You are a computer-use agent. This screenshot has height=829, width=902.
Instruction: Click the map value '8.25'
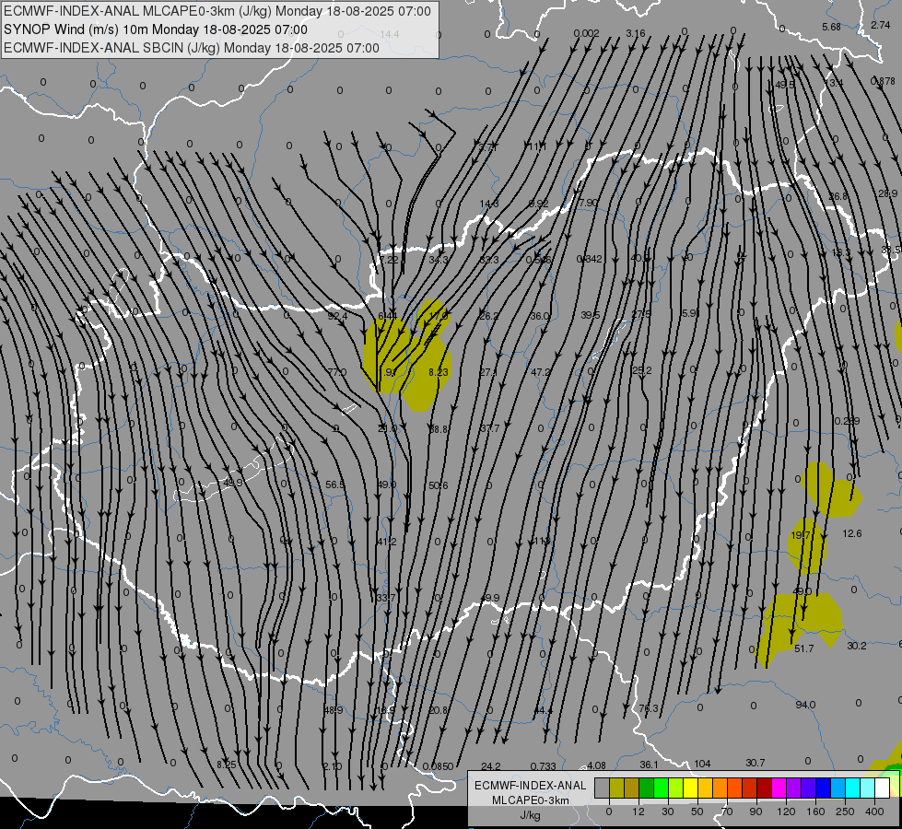coord(226,765)
